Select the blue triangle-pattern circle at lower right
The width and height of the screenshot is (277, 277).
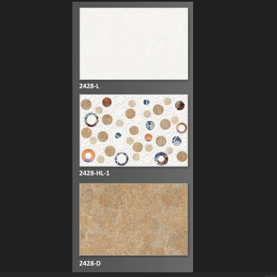click(177, 140)
